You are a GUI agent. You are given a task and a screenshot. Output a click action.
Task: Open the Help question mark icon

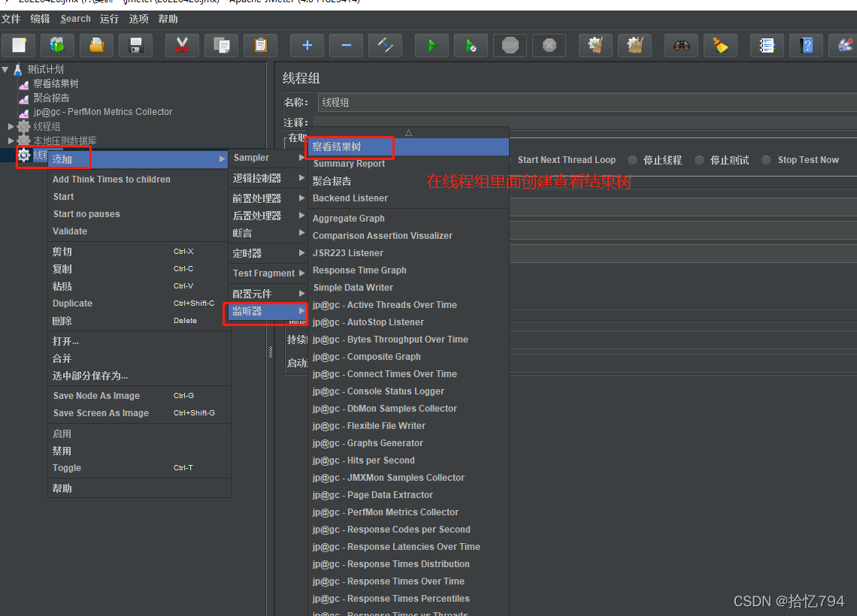(806, 45)
